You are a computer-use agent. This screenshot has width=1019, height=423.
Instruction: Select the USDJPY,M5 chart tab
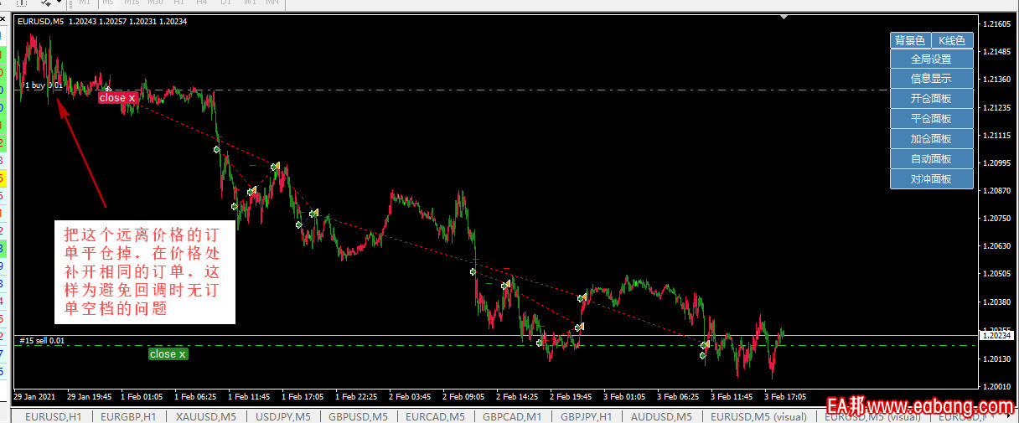tap(282, 416)
